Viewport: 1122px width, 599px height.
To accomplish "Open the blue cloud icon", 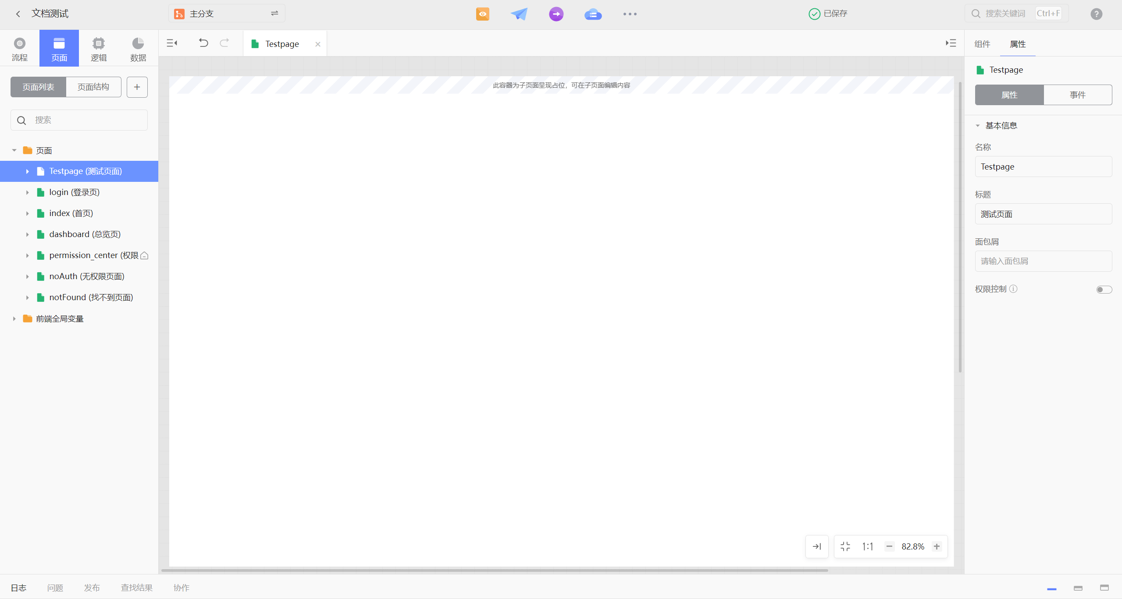I will click(x=593, y=14).
